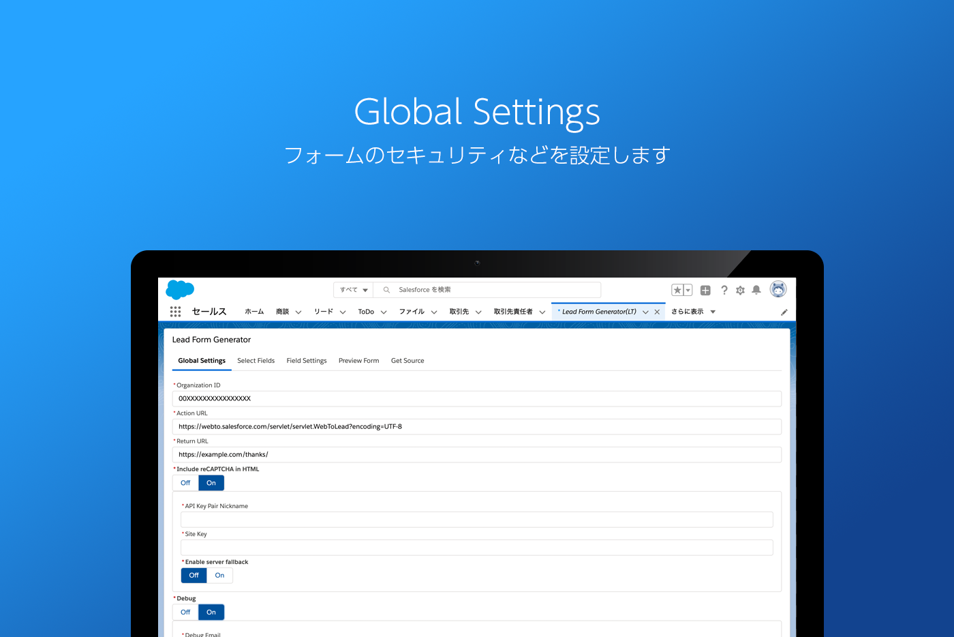Switch to the Global Settings tab
This screenshot has height=637, width=954.
(x=202, y=361)
